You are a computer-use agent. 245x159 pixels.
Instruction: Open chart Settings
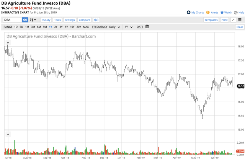pos(70,20)
